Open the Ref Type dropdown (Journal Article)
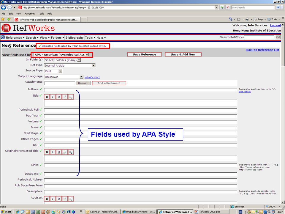Screen dimensions: 285x214 click(69, 65)
